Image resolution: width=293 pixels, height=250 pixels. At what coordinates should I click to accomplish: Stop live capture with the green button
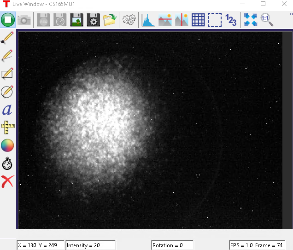8,20
